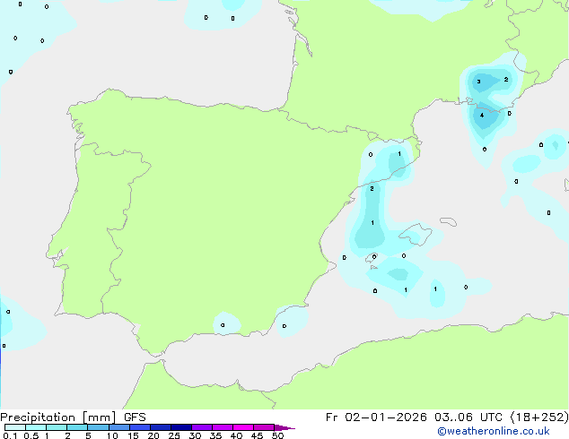The image size is (569, 439).
Task: Click legend scale label '30'
Action: pos(195,435)
